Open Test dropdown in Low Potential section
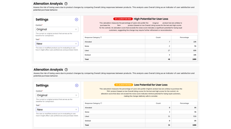The image size is (231, 129). pos(57,109)
